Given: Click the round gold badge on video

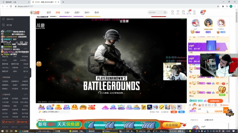Looking at the screenshot, I should 39,64.
